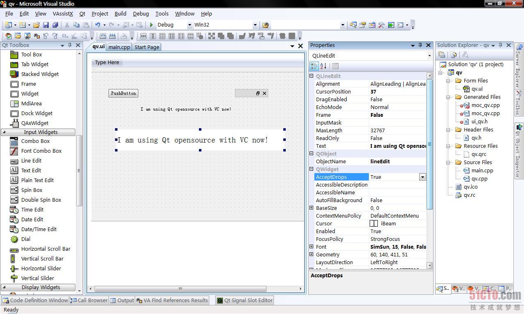Click the designer horizontal scrollbar thumb
This screenshot has width=524, height=314.
(180, 289)
